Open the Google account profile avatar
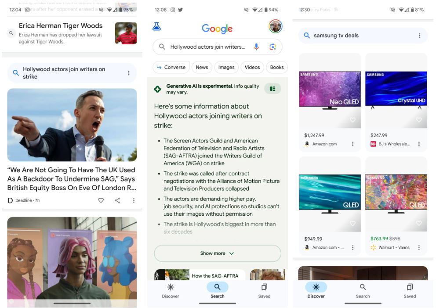This screenshot has height=308, width=436. click(275, 26)
